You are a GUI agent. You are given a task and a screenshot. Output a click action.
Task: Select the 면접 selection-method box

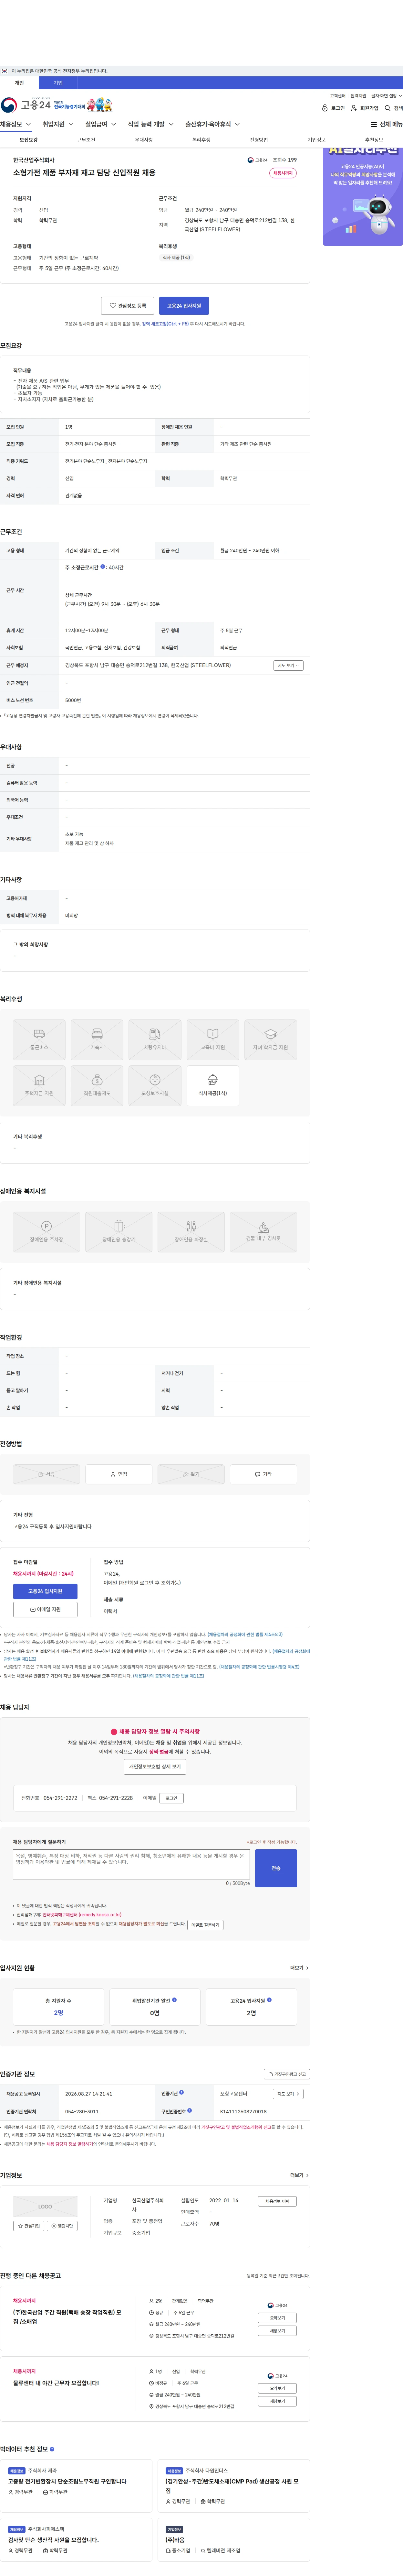119,1474
